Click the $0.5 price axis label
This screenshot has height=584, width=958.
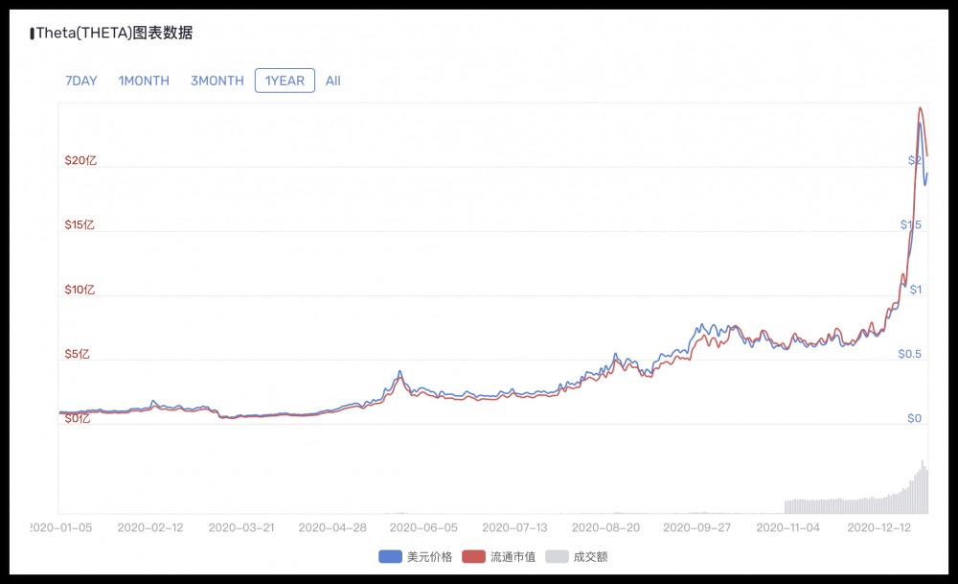tap(909, 354)
